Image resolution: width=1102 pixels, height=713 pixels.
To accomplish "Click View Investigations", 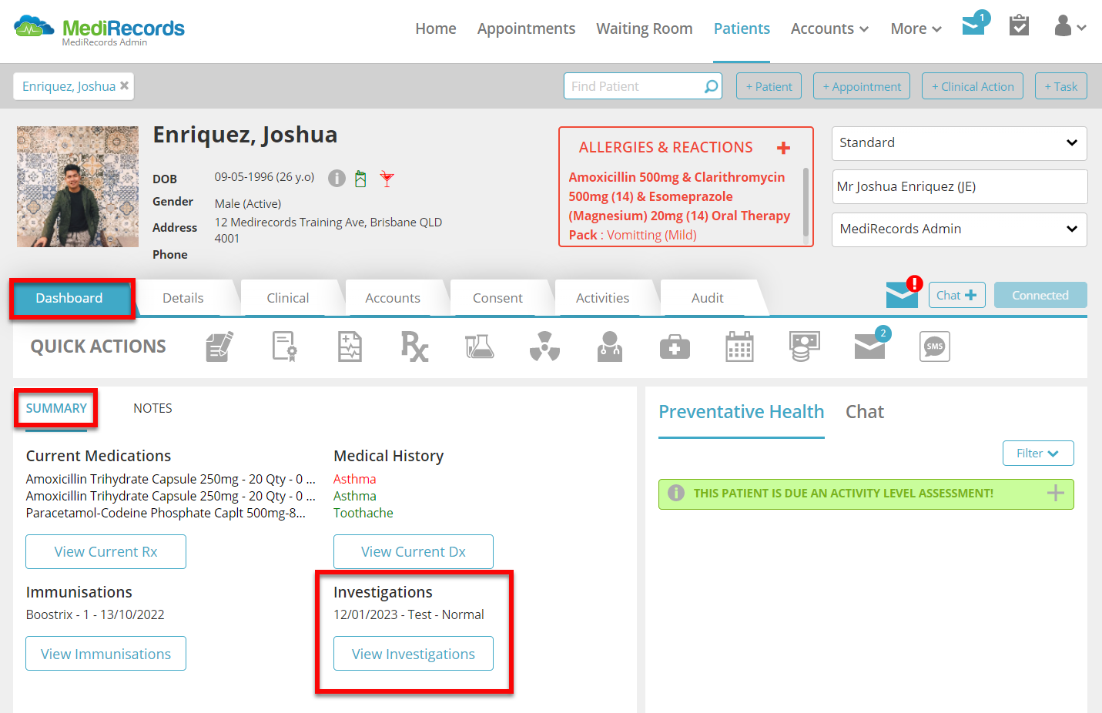I will (414, 654).
